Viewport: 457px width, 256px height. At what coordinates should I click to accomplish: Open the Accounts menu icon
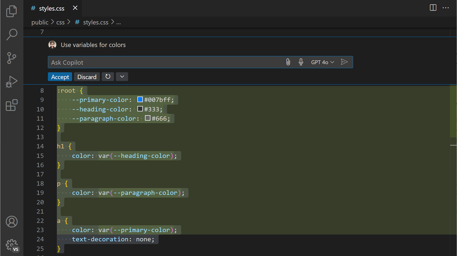12,221
